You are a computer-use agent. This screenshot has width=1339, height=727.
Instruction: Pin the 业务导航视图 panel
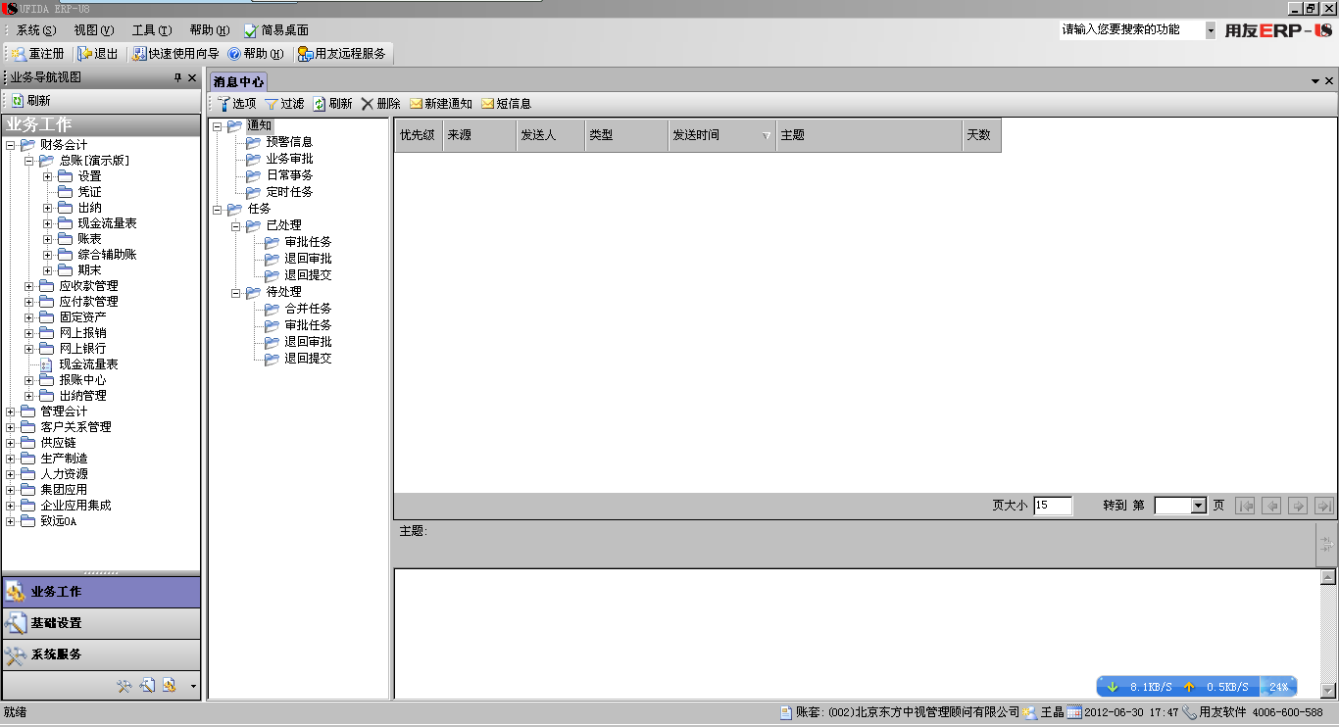(x=177, y=77)
